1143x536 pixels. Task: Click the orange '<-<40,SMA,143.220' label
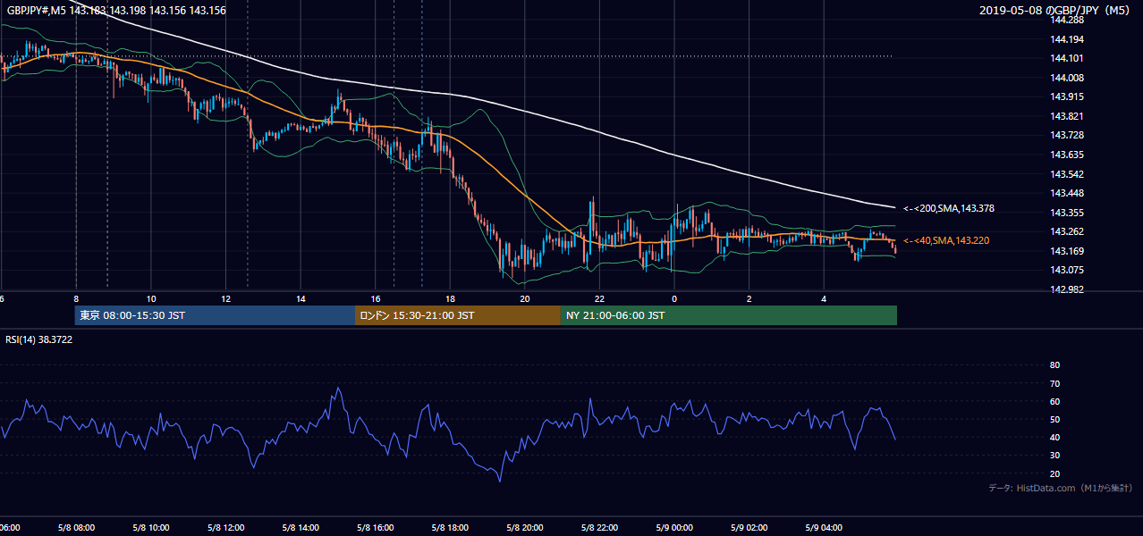(945, 240)
